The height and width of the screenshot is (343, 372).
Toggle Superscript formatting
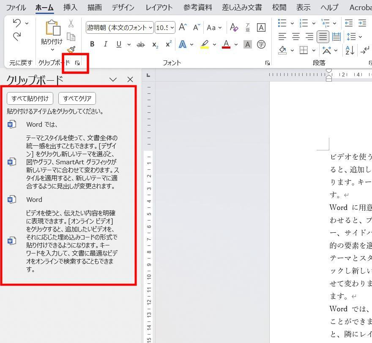pyautogui.click(x=169, y=44)
